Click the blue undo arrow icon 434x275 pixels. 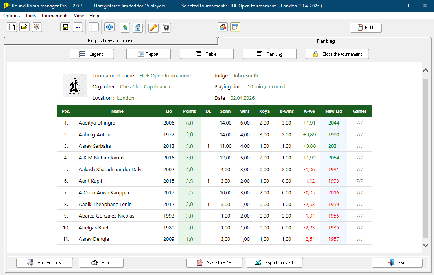pos(78,27)
